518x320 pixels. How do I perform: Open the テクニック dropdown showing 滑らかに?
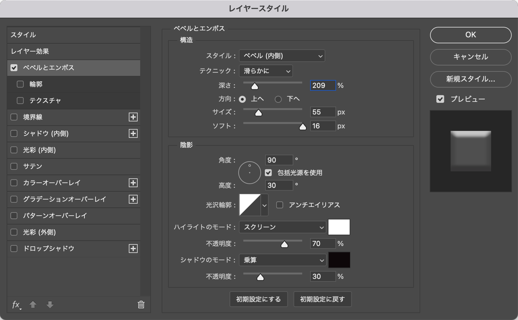pyautogui.click(x=266, y=71)
